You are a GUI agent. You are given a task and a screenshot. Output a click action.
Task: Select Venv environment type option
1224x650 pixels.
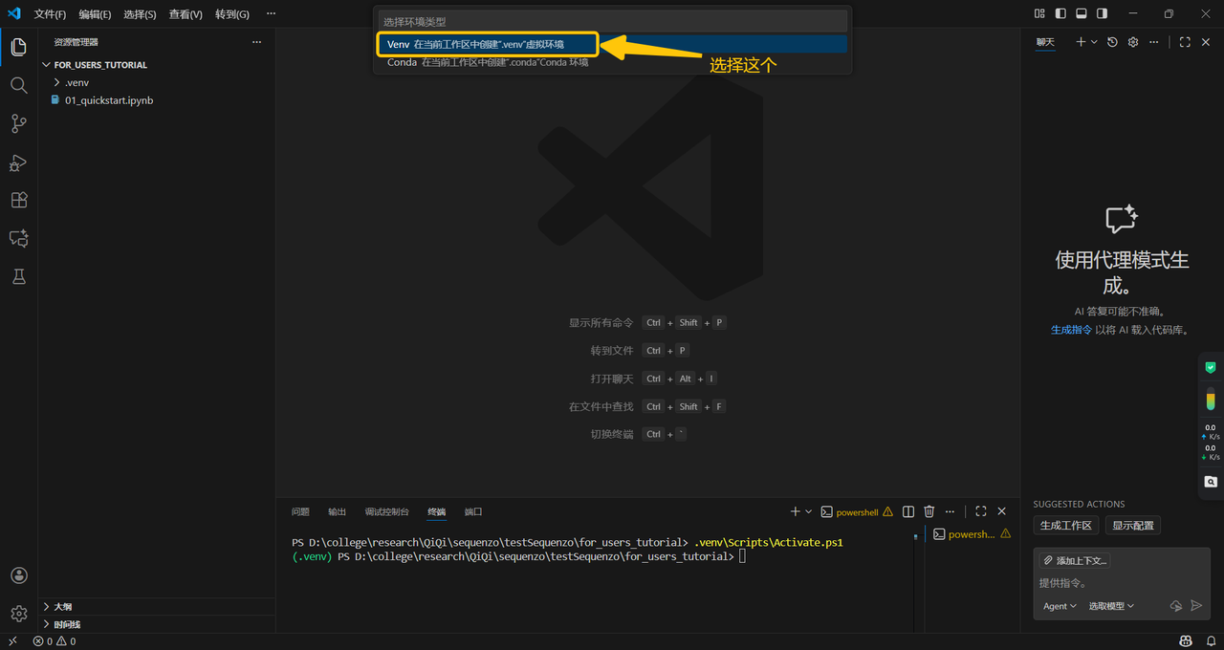click(488, 44)
